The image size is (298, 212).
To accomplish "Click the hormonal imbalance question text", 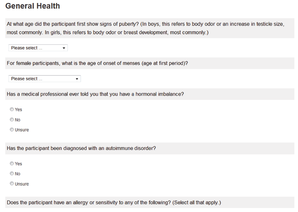I will click(x=95, y=94).
